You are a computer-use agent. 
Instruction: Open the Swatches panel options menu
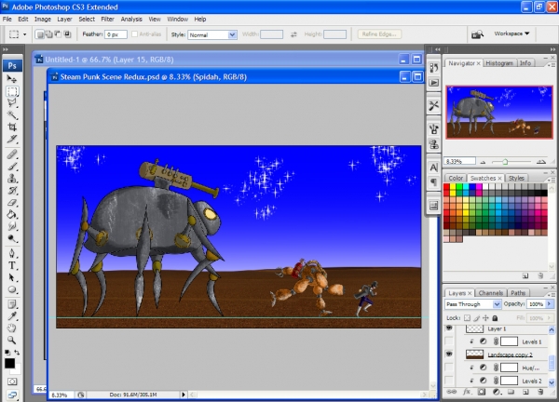552,179
